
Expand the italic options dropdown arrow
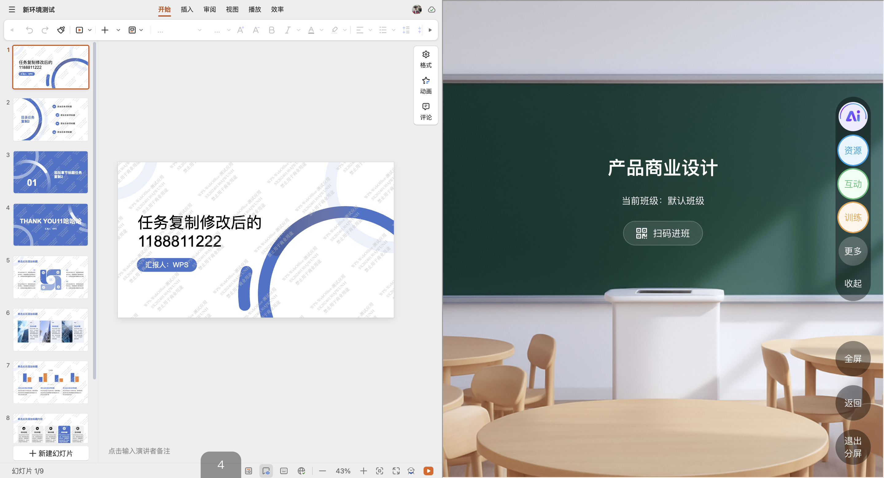(x=299, y=30)
